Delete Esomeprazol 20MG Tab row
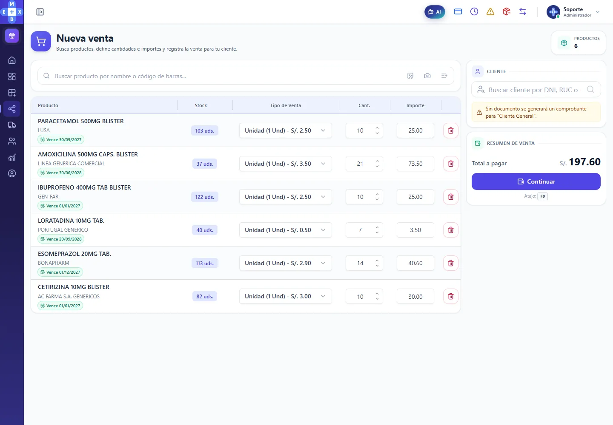 (x=451, y=263)
